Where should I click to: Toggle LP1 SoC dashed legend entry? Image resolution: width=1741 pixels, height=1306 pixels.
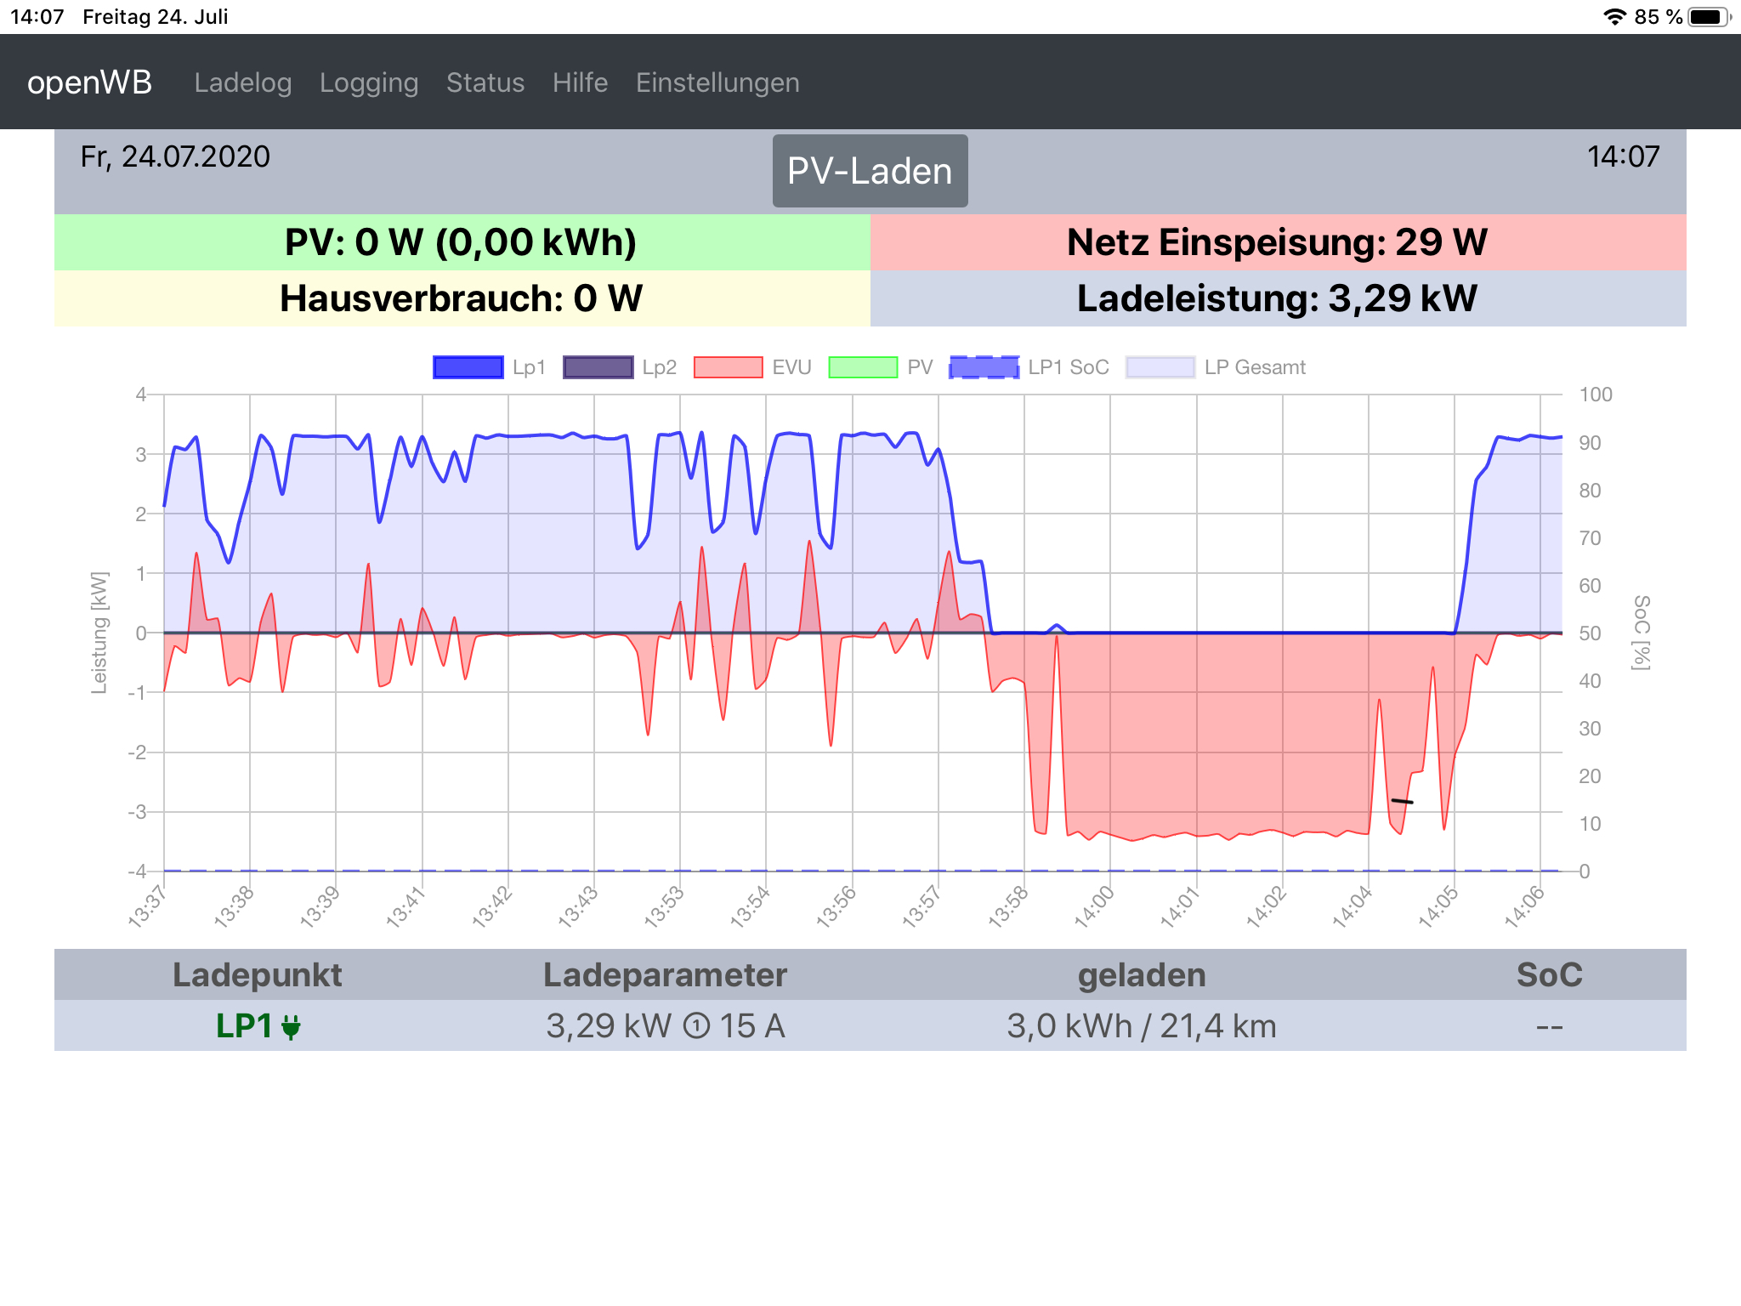click(x=984, y=367)
